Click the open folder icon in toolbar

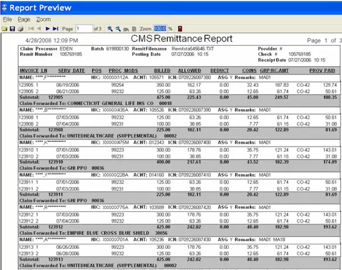(5, 29)
